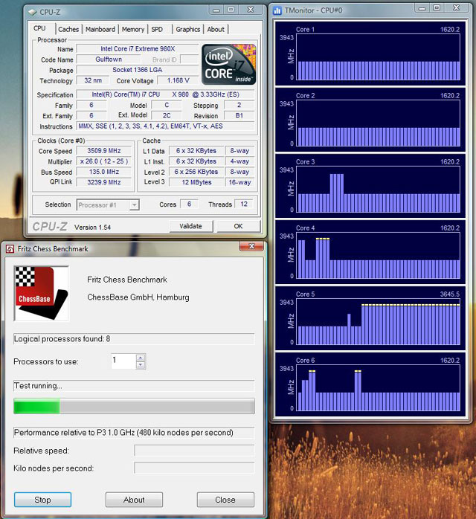Decrease processors to use with down arrow
This screenshot has height=519, width=476.
(141, 365)
